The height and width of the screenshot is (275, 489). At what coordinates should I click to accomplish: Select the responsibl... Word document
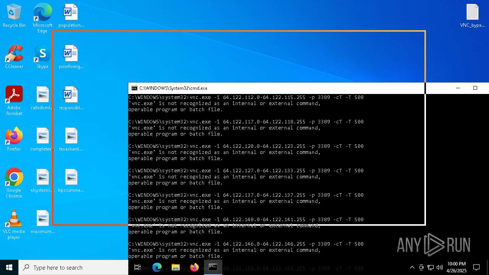(x=71, y=99)
